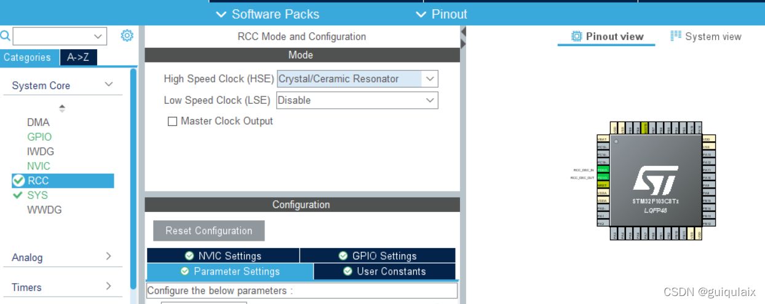Select the green PD1 RCC_OSC_OUT pin
The width and height of the screenshot is (765, 304).
point(603,177)
